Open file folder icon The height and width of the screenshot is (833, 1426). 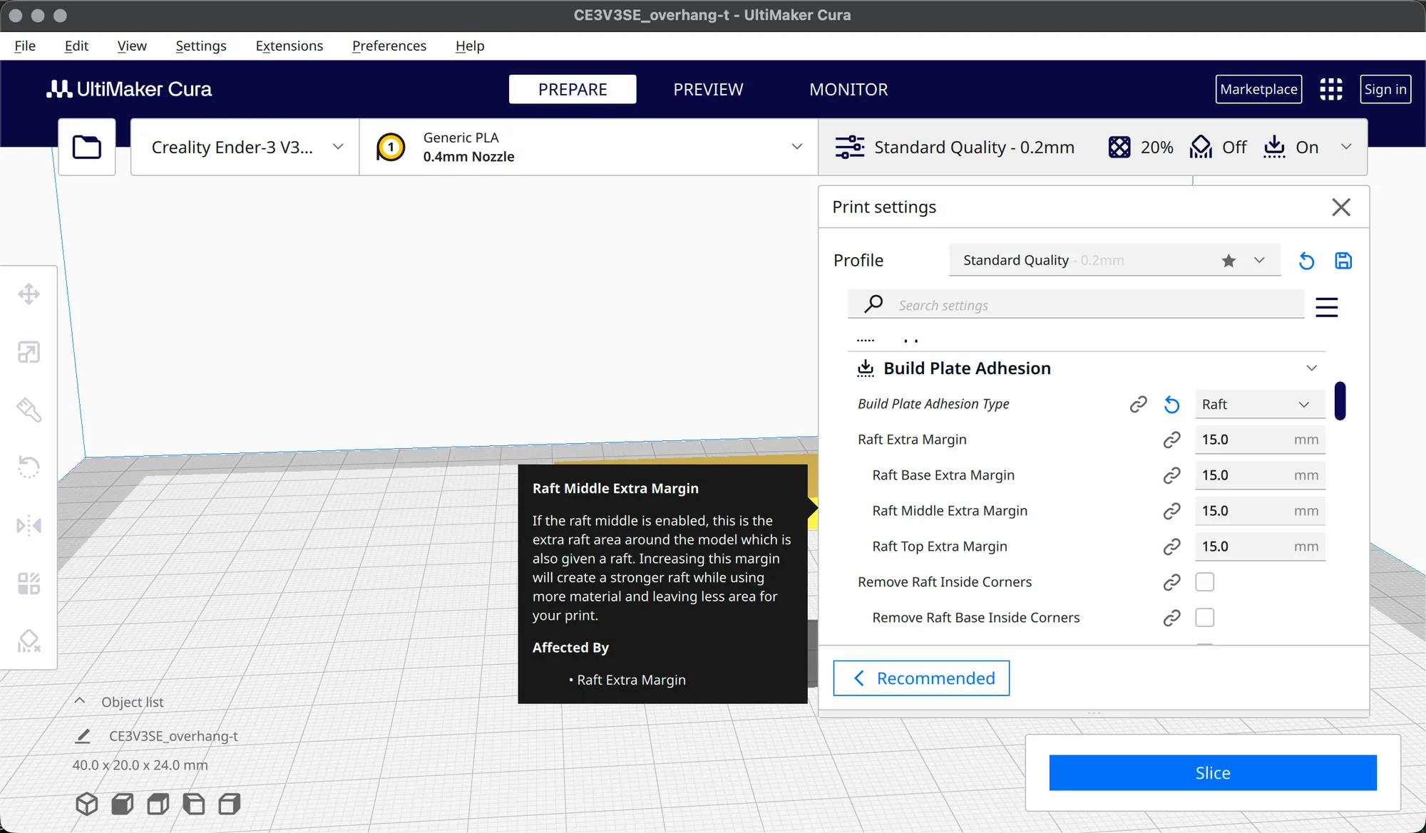[87, 147]
